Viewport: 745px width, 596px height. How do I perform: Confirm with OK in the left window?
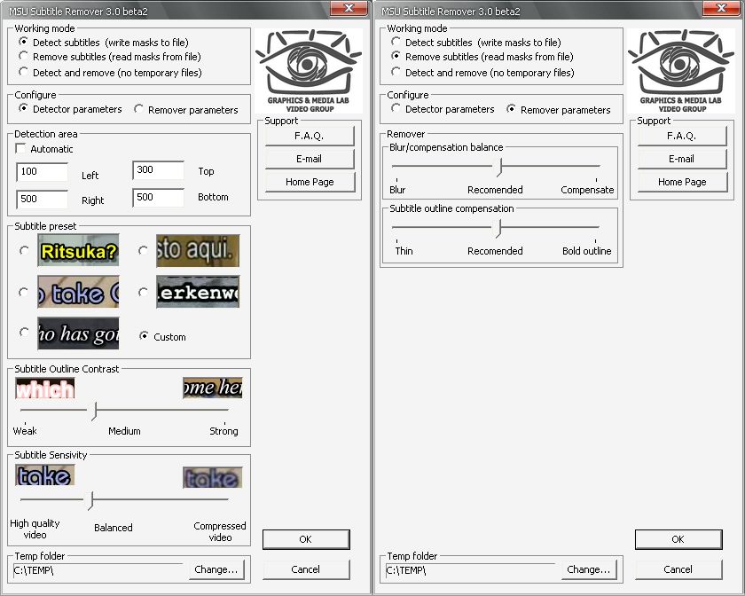305,539
